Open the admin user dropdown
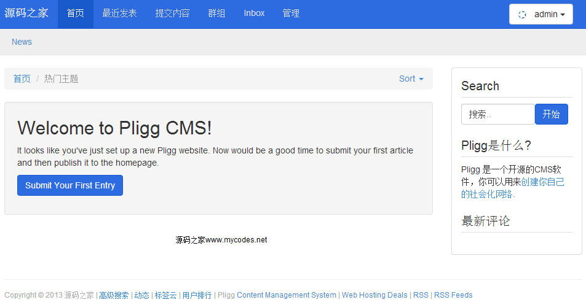Viewport: 586px width, 305px height. tap(540, 14)
